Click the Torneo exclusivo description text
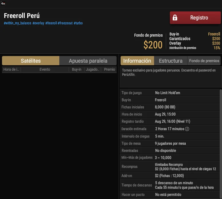Viewport: 222px width, 199px height. point(169,72)
